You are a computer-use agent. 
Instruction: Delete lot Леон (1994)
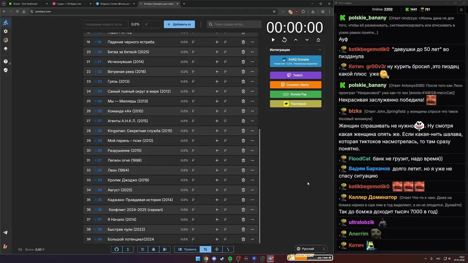point(243,170)
